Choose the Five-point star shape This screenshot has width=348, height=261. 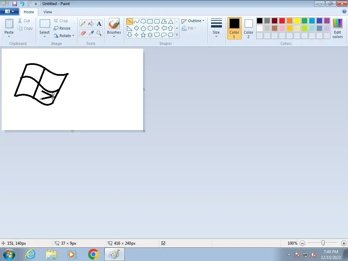click(143, 35)
